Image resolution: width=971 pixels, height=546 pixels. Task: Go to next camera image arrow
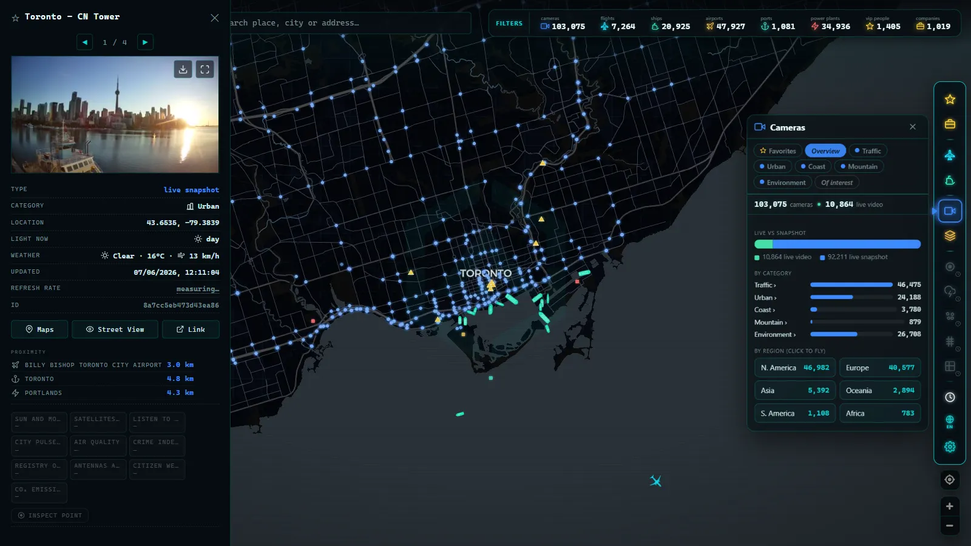tap(145, 42)
